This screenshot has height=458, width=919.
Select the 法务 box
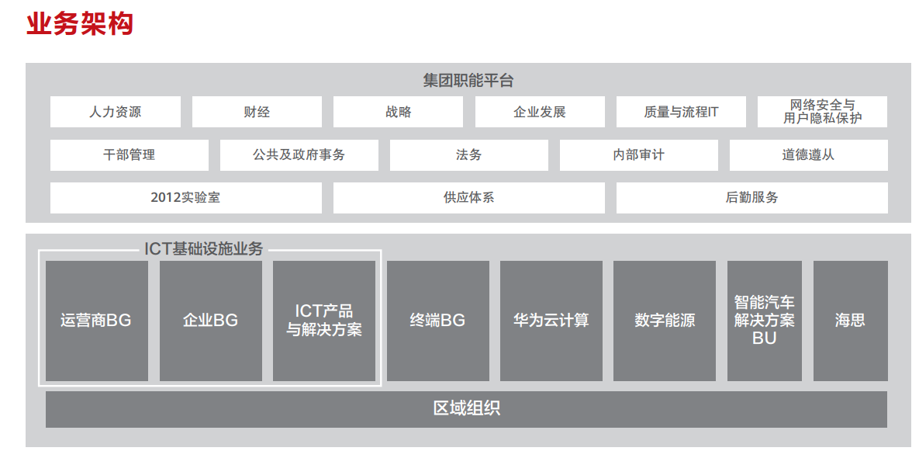(469, 155)
